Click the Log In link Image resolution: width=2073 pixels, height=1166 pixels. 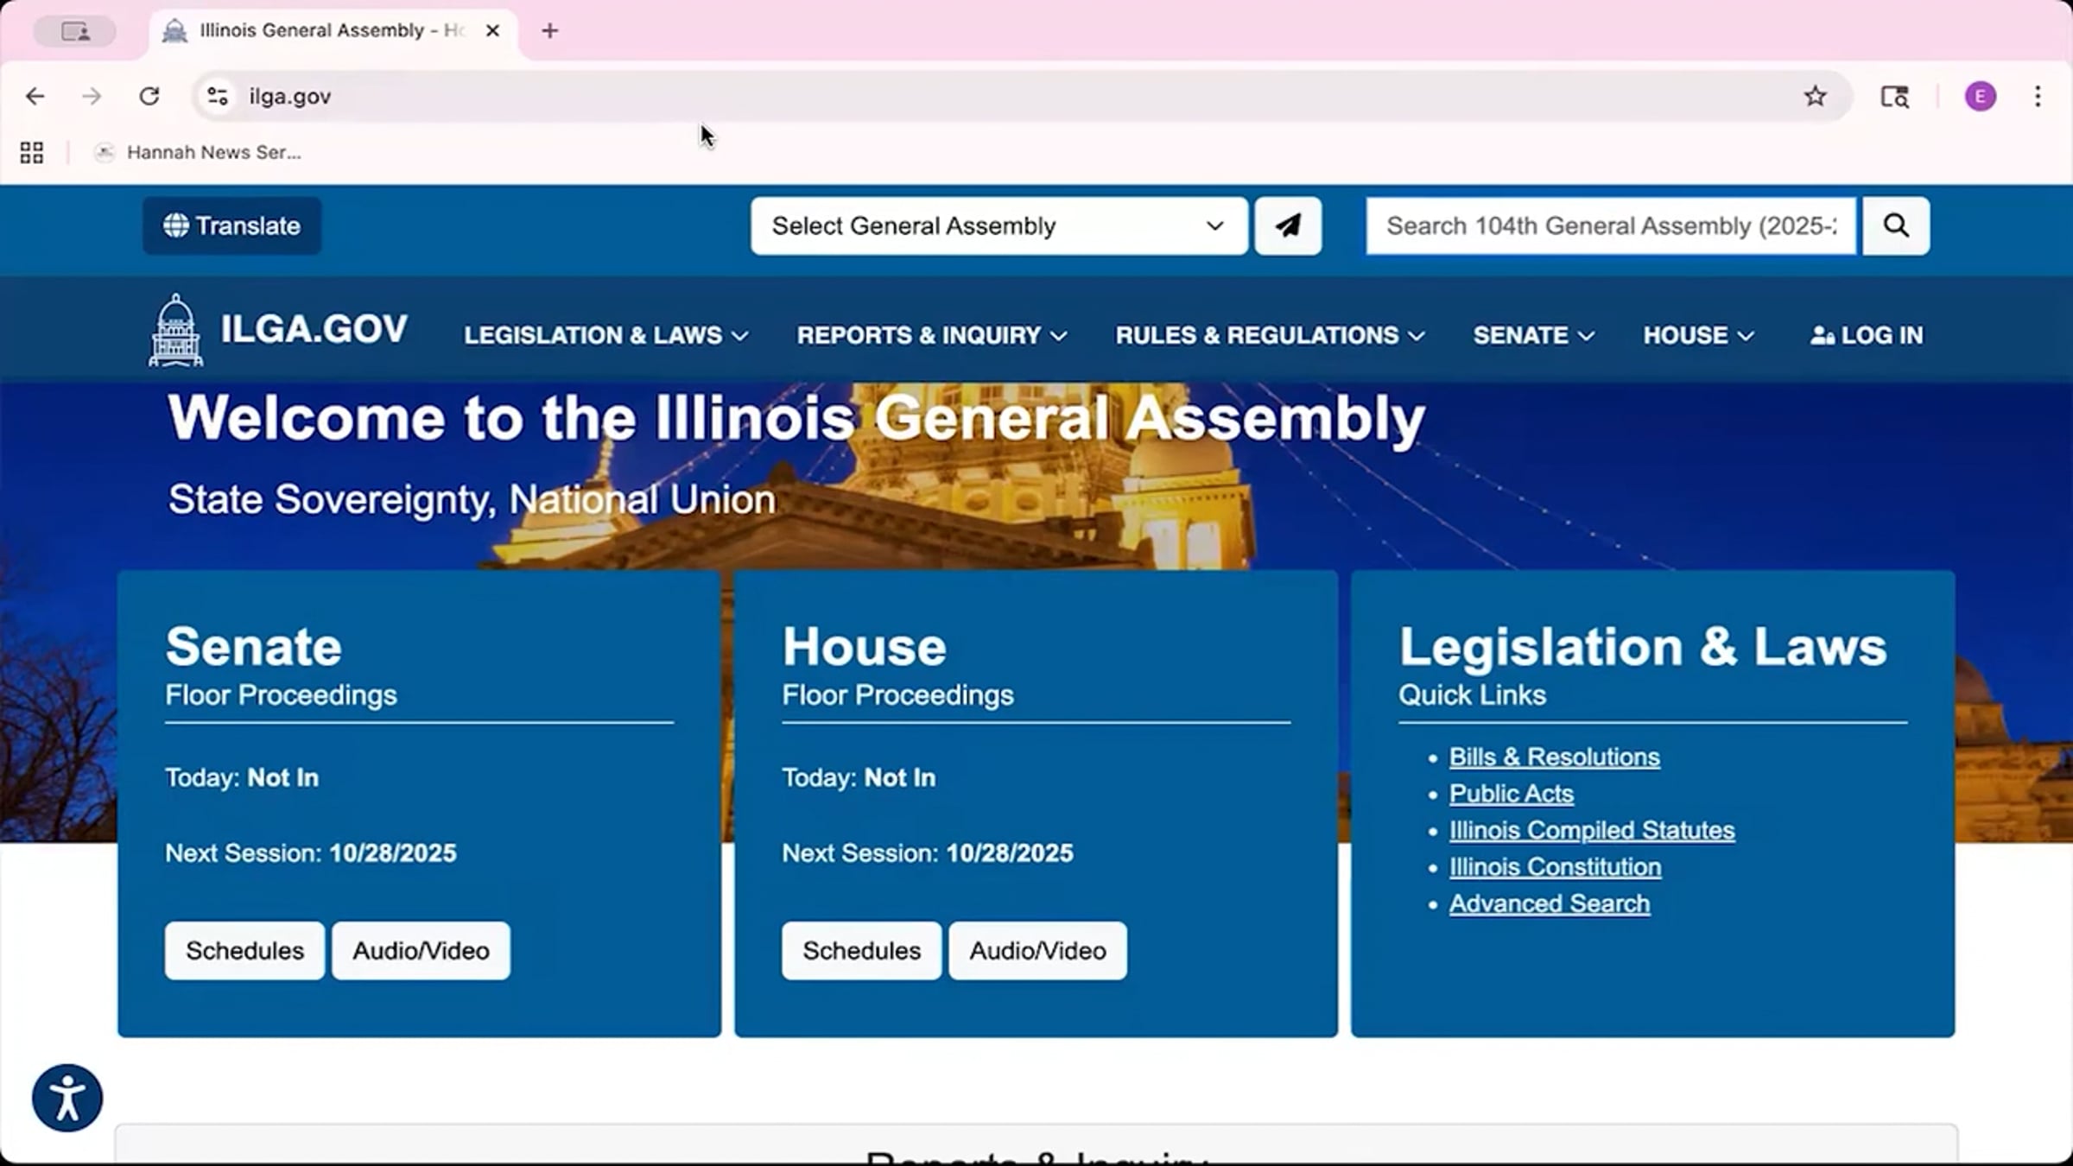1867,335
